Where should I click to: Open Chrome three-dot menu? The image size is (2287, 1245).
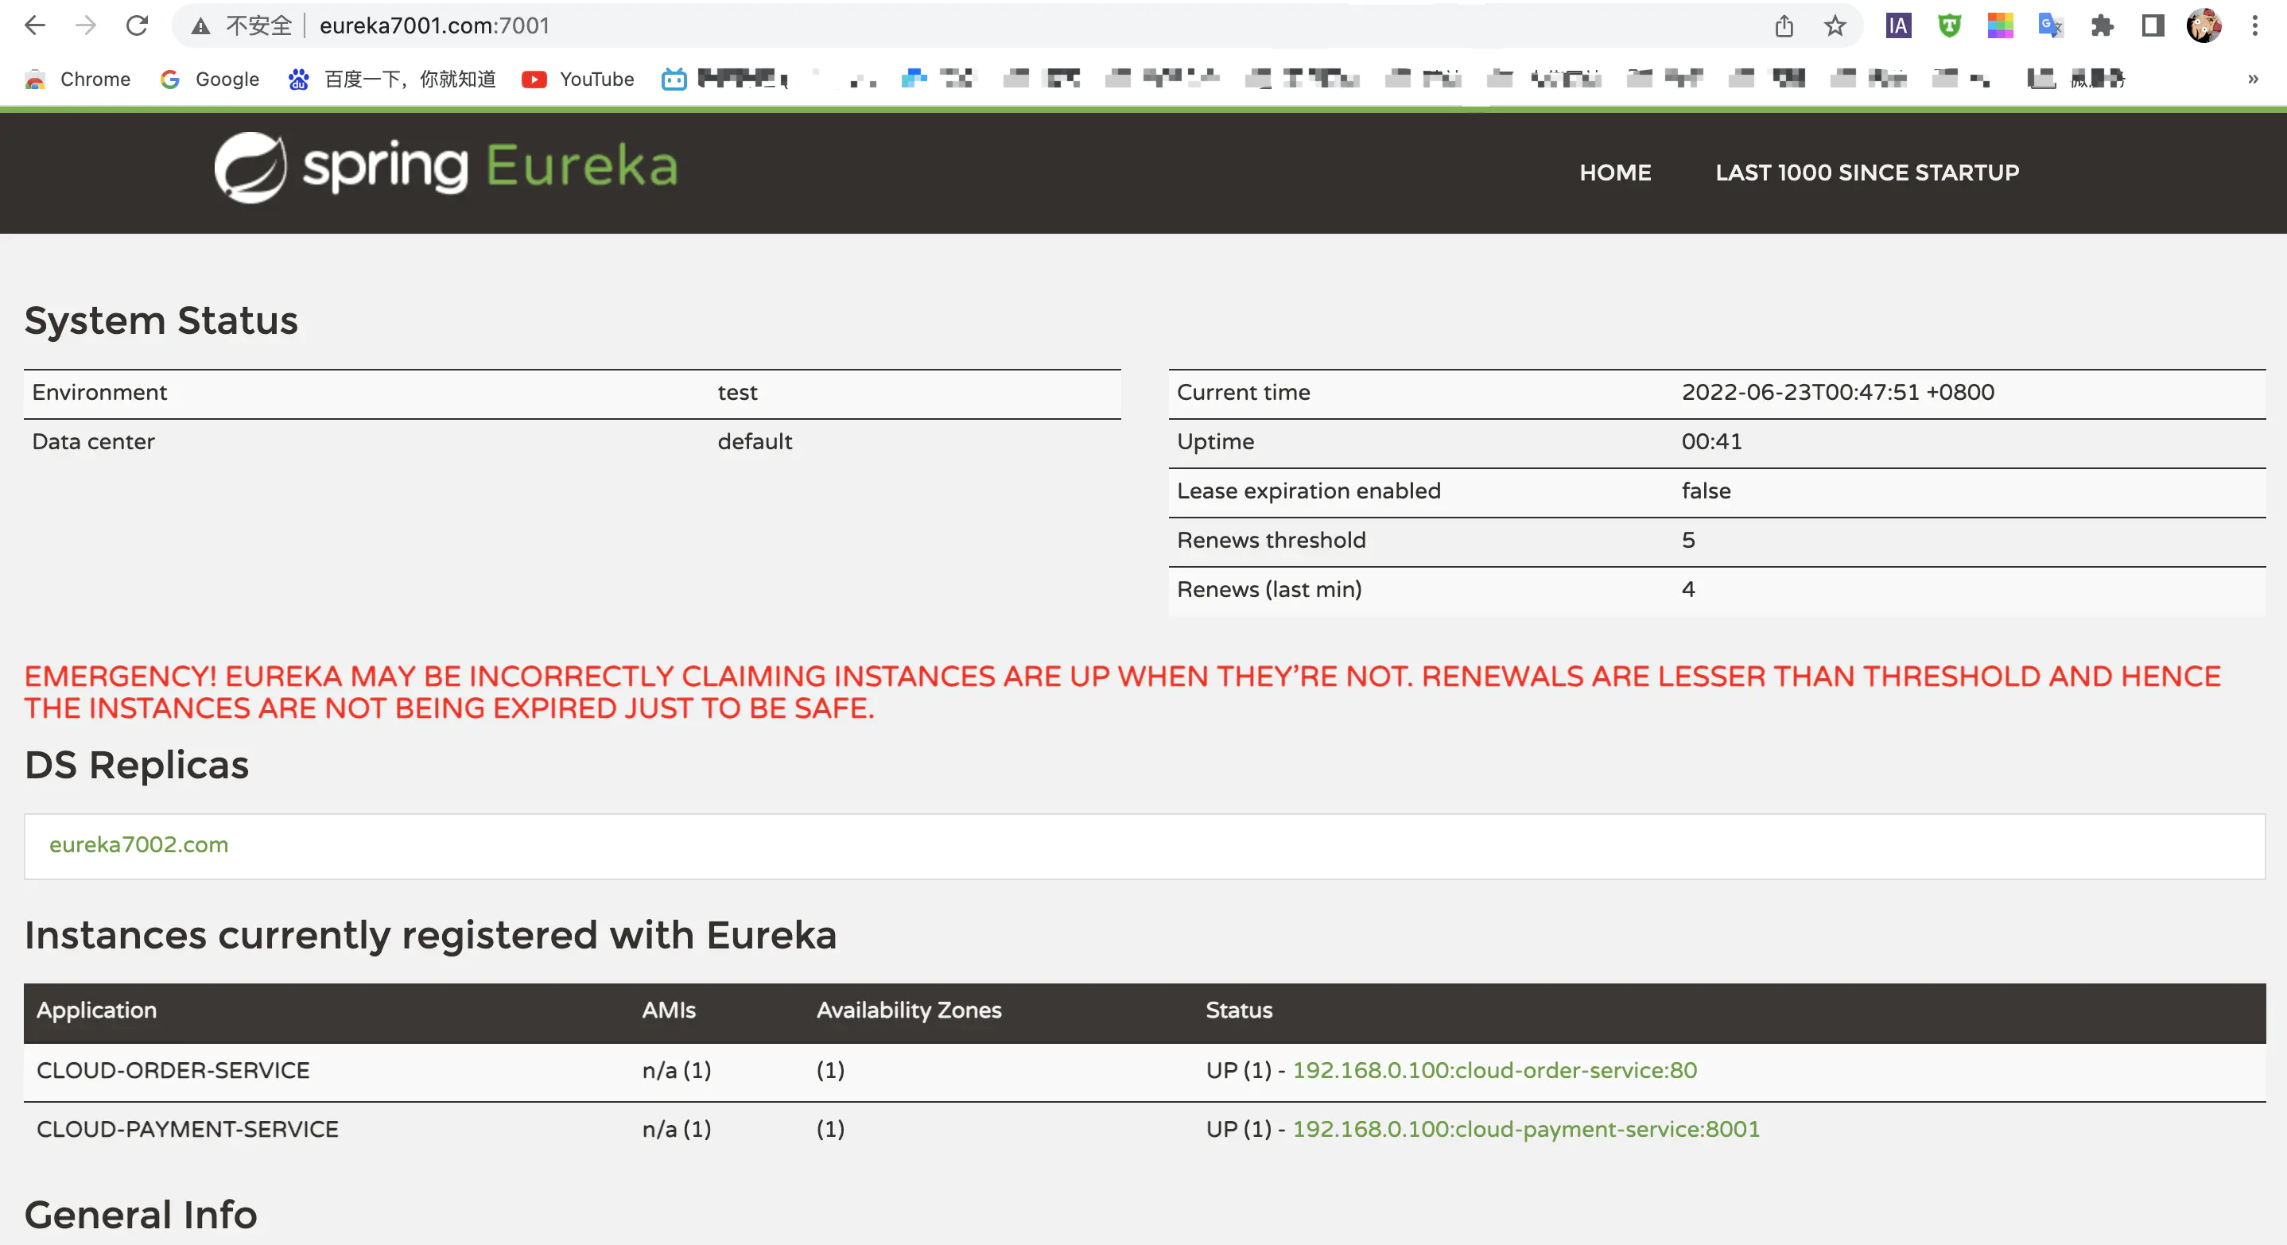click(2254, 25)
